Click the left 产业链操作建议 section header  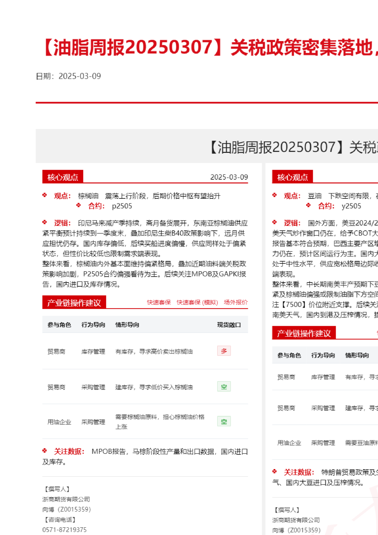[74, 303]
